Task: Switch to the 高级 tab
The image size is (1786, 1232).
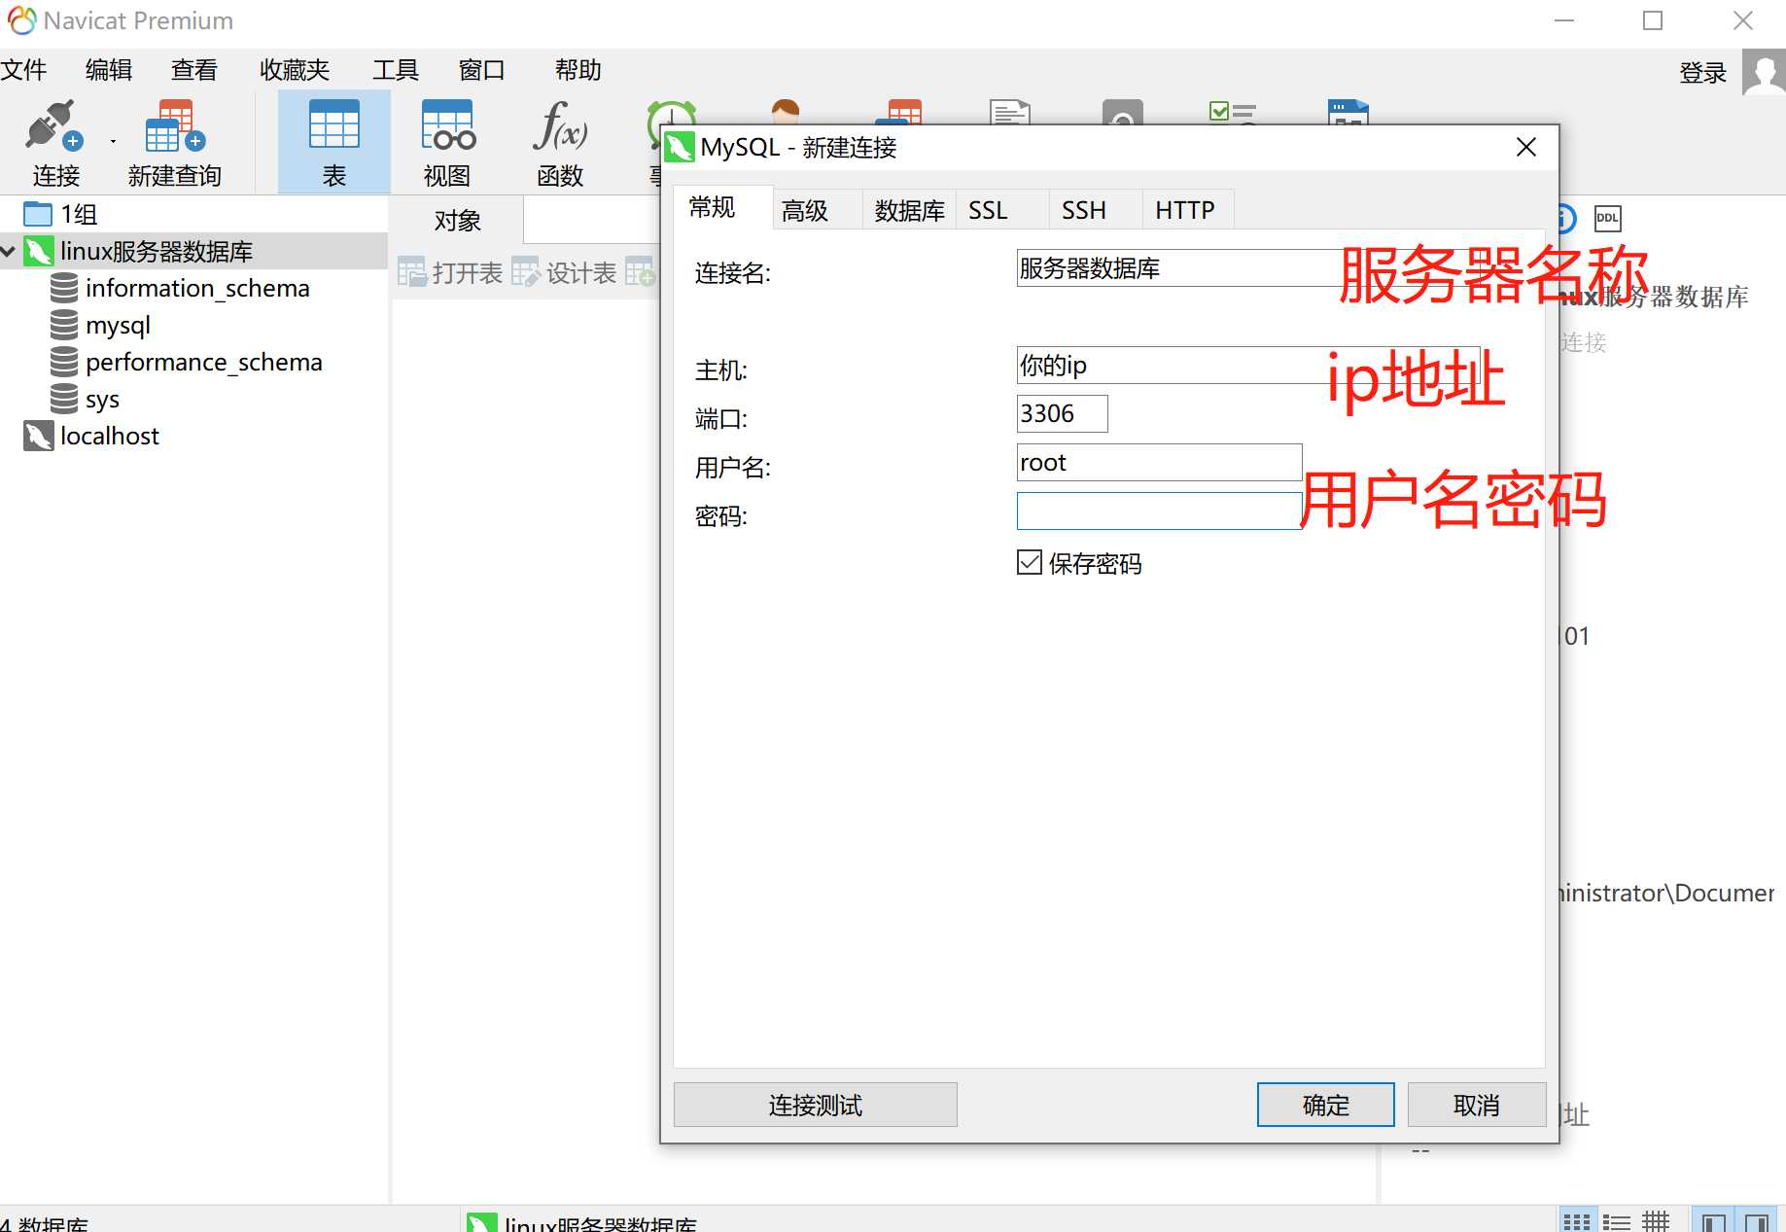Action: (x=817, y=210)
